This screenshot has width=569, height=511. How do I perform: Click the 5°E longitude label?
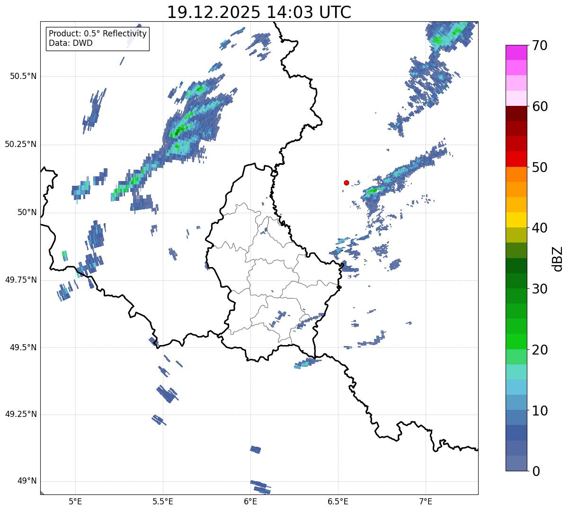tap(75, 502)
